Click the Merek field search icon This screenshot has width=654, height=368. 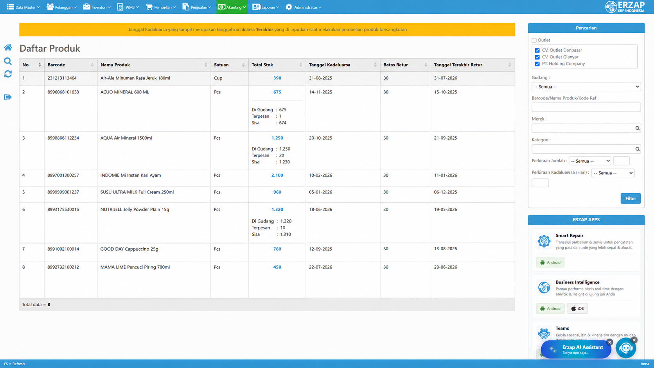(x=637, y=128)
